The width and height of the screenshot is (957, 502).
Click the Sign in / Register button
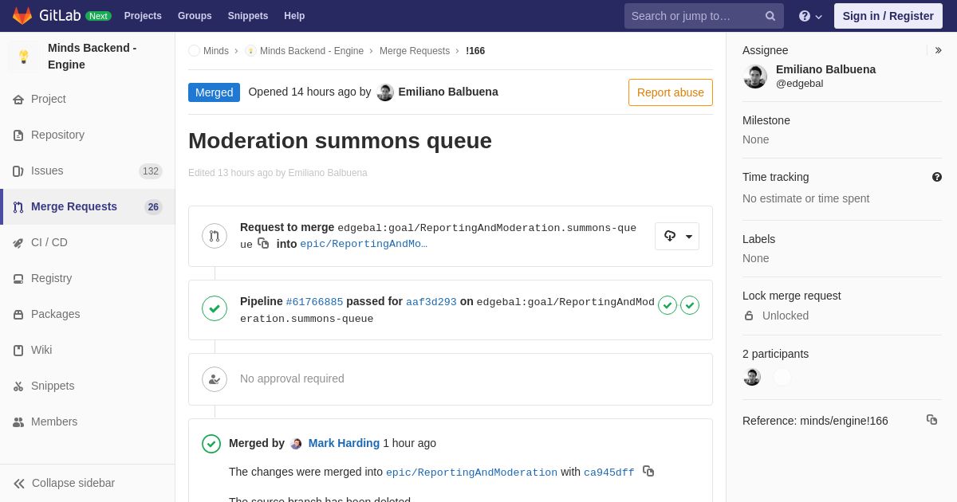888,16
